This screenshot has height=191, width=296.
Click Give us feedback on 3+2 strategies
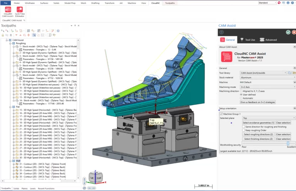coord(257,102)
